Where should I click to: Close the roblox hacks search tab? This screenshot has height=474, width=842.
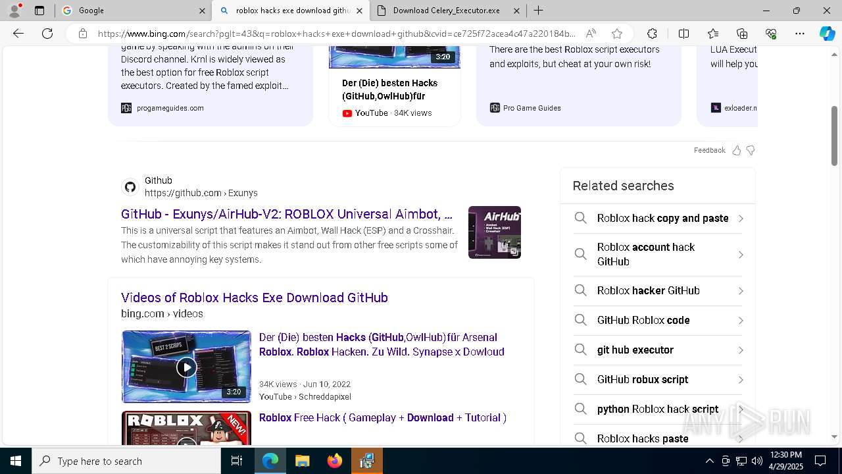point(359,11)
